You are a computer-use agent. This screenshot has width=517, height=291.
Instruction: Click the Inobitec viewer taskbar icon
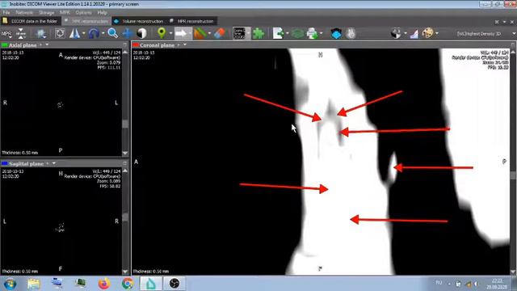pyautogui.click(x=151, y=284)
